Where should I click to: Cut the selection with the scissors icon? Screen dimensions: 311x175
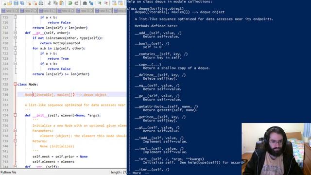[49, 3]
